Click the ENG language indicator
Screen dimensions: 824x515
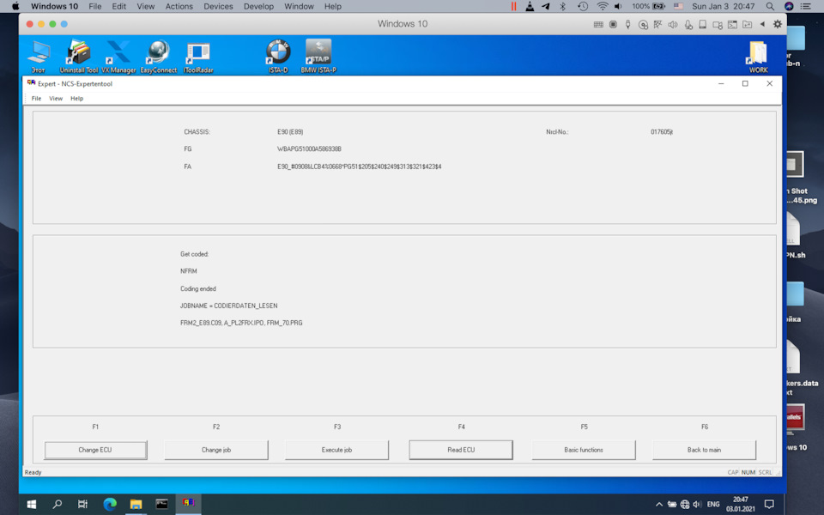point(713,504)
